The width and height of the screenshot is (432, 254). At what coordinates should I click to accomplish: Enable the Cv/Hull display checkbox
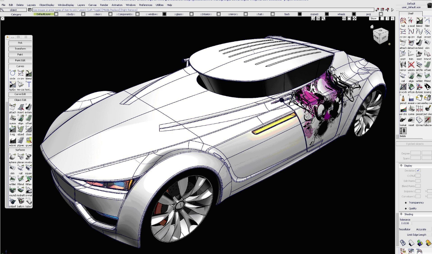pos(418,176)
